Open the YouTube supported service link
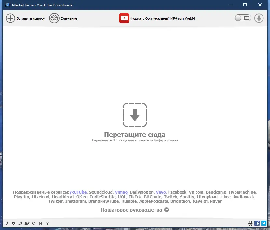 [78, 192]
